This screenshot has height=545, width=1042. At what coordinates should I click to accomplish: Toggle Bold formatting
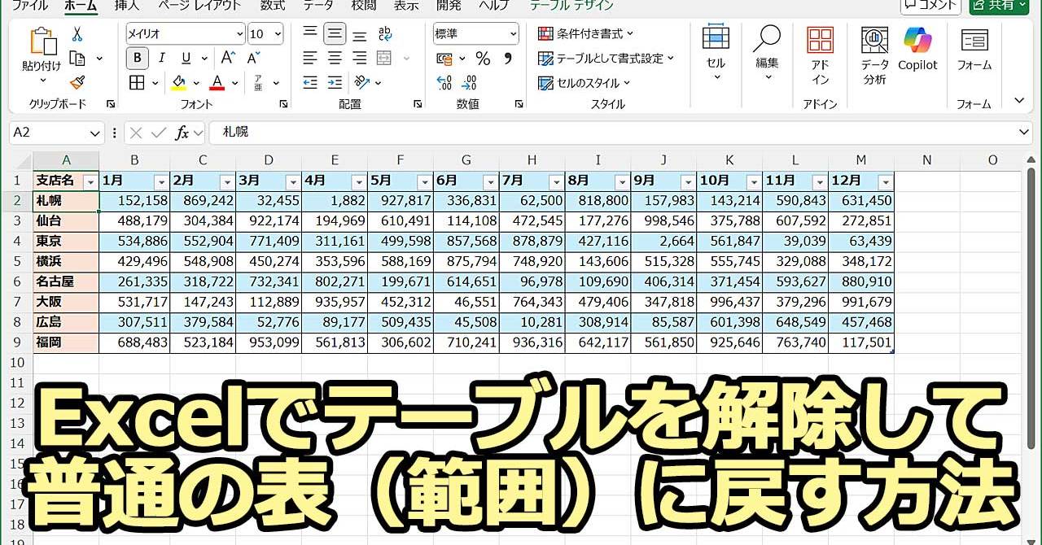pos(138,59)
